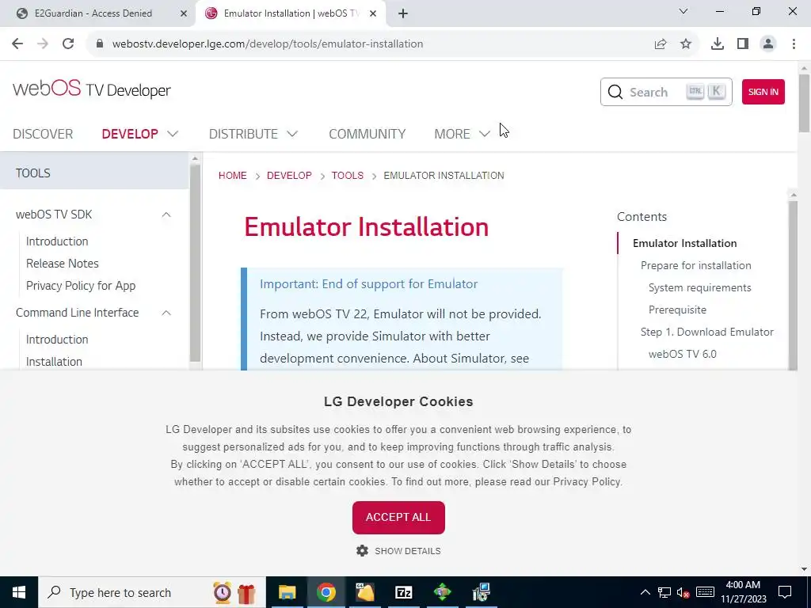Expand the DISTRIBUTE chevron

point(292,134)
